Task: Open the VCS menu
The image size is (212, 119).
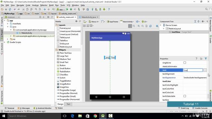Action: (x=69, y=5)
